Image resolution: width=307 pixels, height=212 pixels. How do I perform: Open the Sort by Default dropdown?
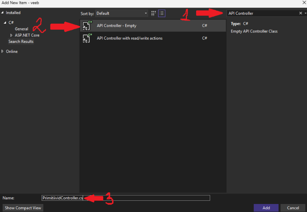(x=122, y=13)
